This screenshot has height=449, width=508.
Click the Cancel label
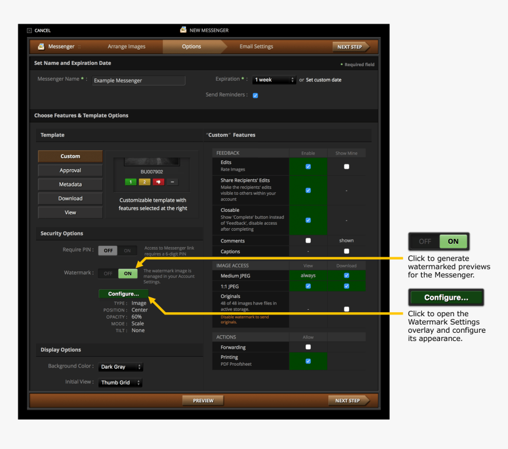[43, 31]
